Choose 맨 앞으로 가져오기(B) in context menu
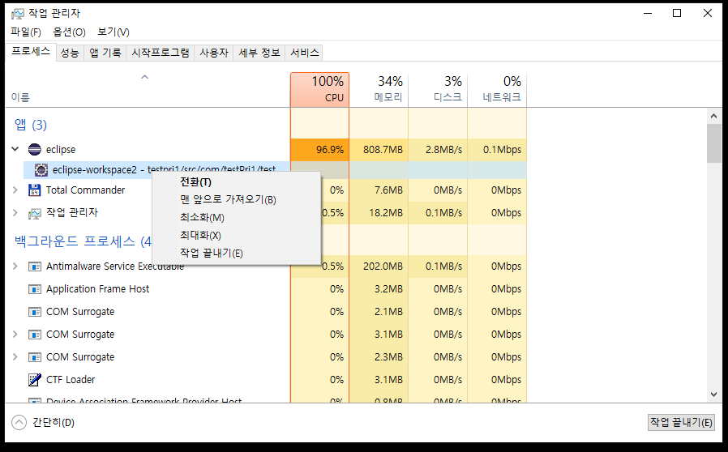 pyautogui.click(x=237, y=199)
